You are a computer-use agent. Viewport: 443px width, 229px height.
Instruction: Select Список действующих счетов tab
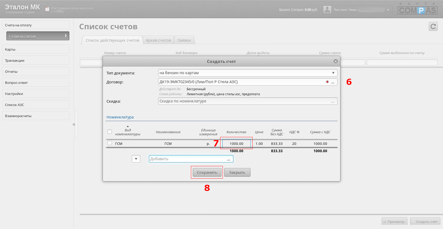(112, 40)
